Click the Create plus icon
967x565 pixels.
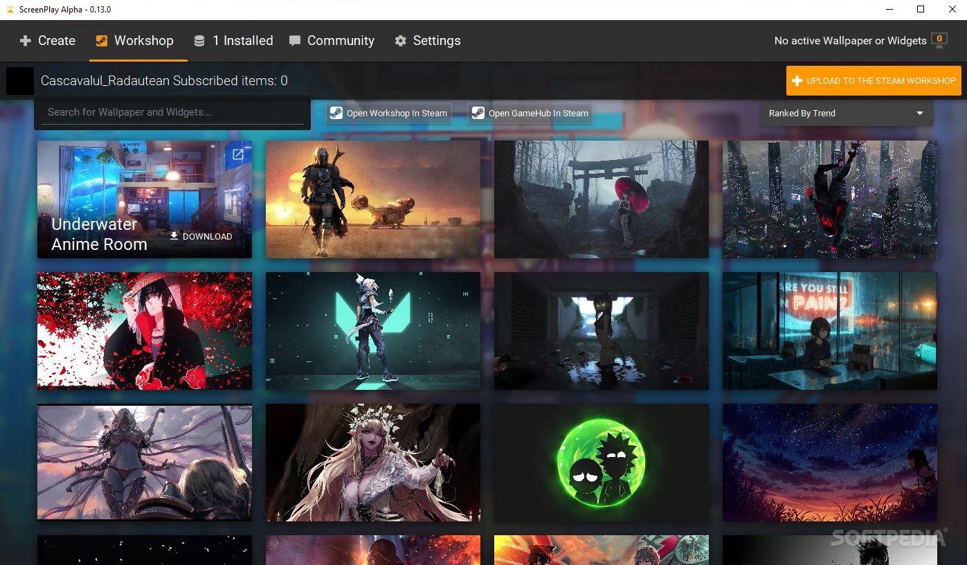[x=26, y=41]
